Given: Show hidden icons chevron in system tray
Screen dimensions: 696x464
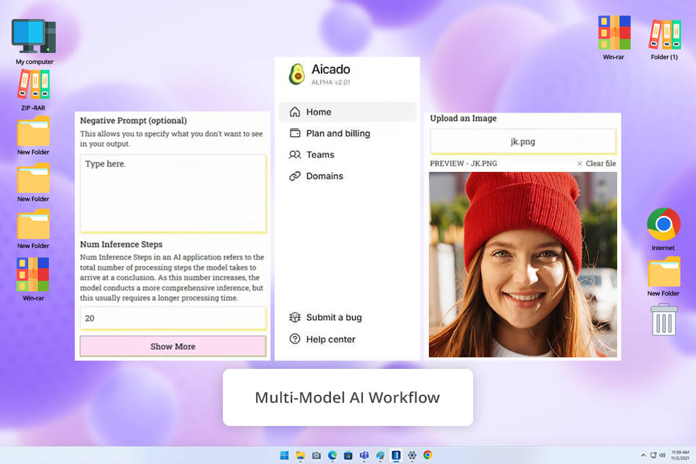Looking at the screenshot, I should click(643, 455).
